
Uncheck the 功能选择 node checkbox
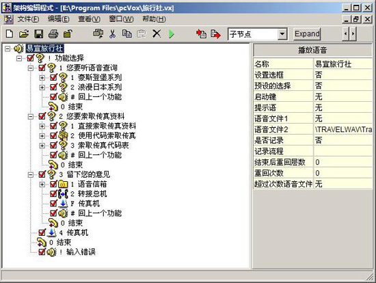tap(31, 58)
